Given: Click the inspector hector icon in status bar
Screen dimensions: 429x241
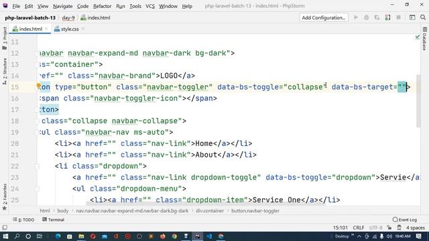Looking at the screenshot, I should click(x=400, y=228).
